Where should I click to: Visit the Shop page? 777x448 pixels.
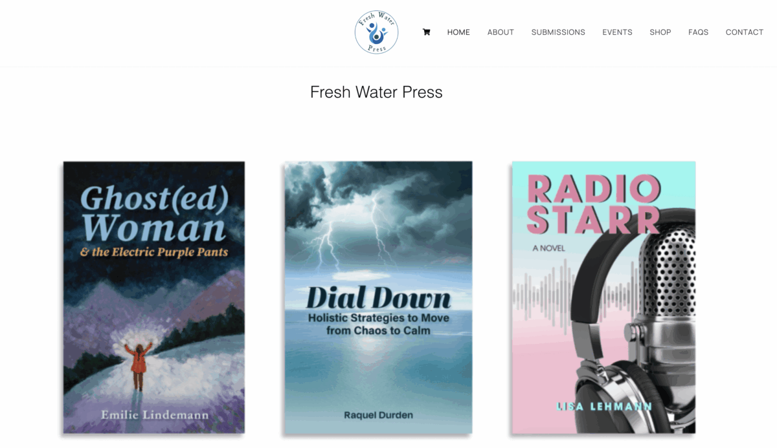point(660,32)
